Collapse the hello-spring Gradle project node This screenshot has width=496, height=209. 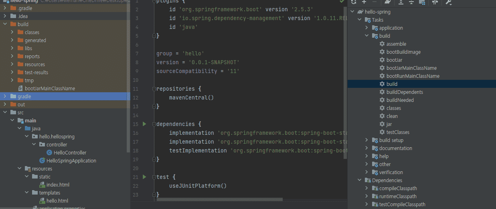click(352, 12)
